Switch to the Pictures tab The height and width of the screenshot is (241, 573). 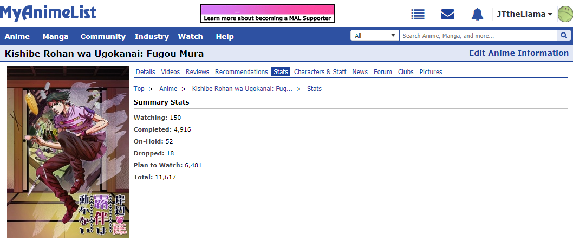[x=431, y=72]
